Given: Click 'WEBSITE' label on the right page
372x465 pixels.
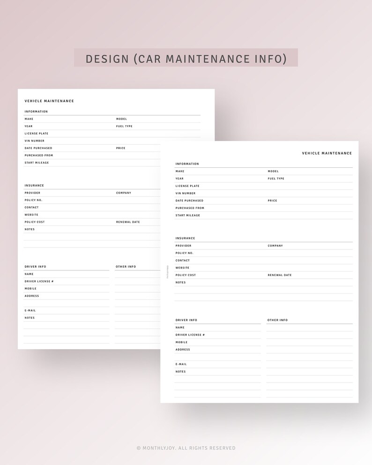Looking at the screenshot, I should click(182, 268).
